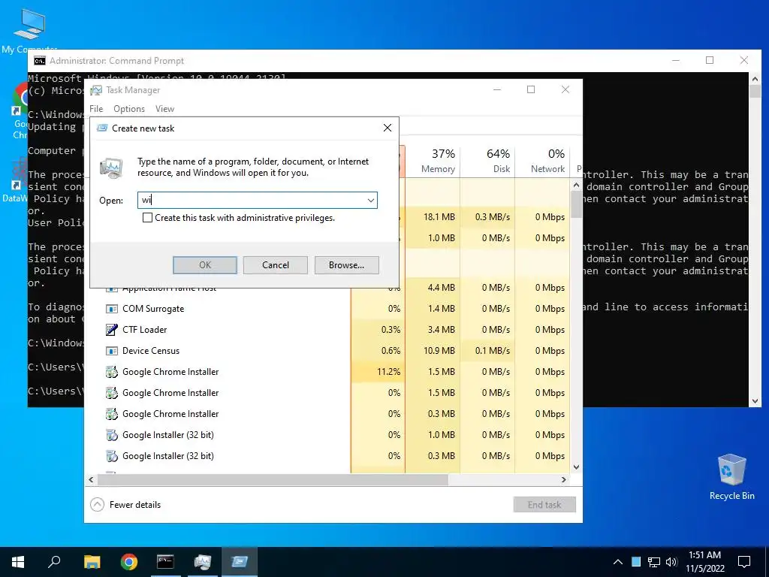
Task: Select the My Computer desktop icon
Action: 29,30
